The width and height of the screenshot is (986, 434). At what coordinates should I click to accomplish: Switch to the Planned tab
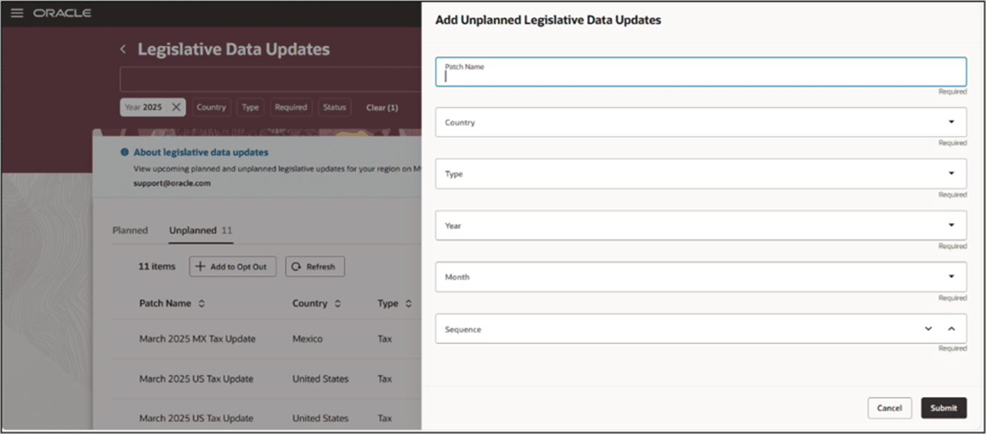(130, 230)
